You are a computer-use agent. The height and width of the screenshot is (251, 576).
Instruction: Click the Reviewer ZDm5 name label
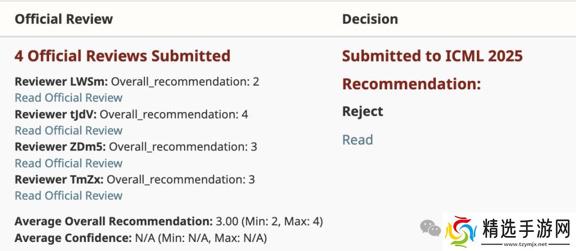pos(60,147)
